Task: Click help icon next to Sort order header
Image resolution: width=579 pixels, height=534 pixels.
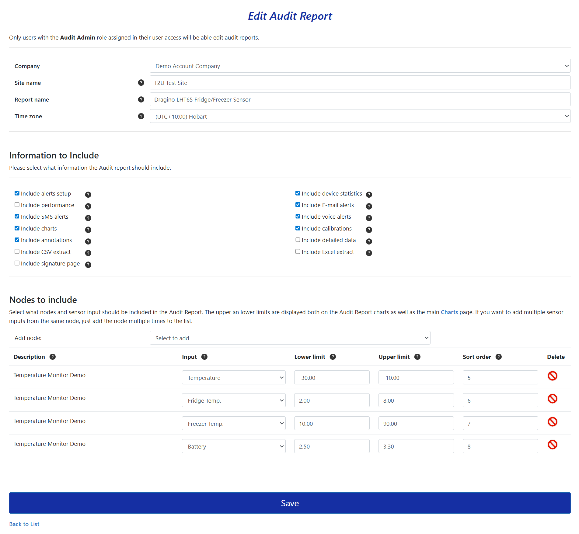Action: tap(499, 357)
